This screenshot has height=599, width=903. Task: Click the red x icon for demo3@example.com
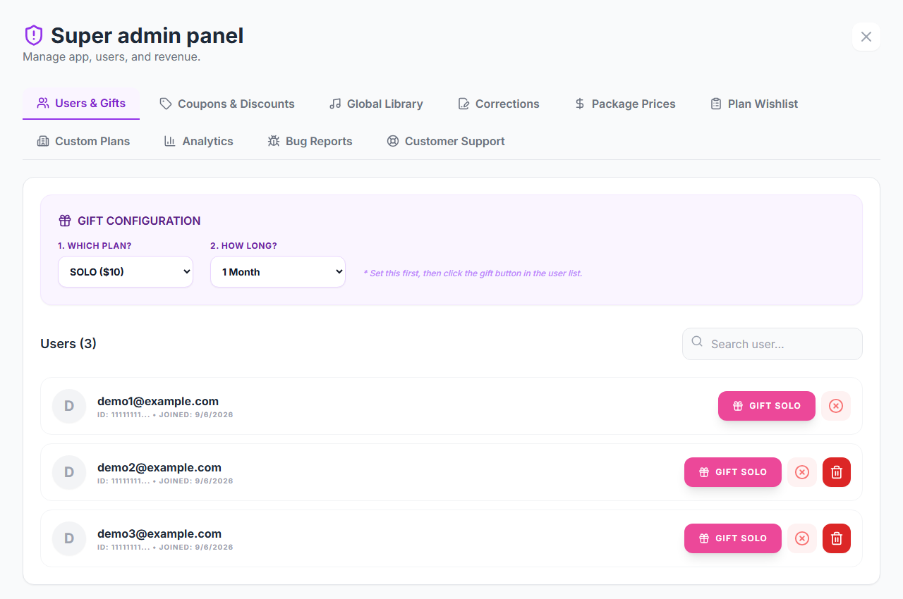[x=802, y=538]
